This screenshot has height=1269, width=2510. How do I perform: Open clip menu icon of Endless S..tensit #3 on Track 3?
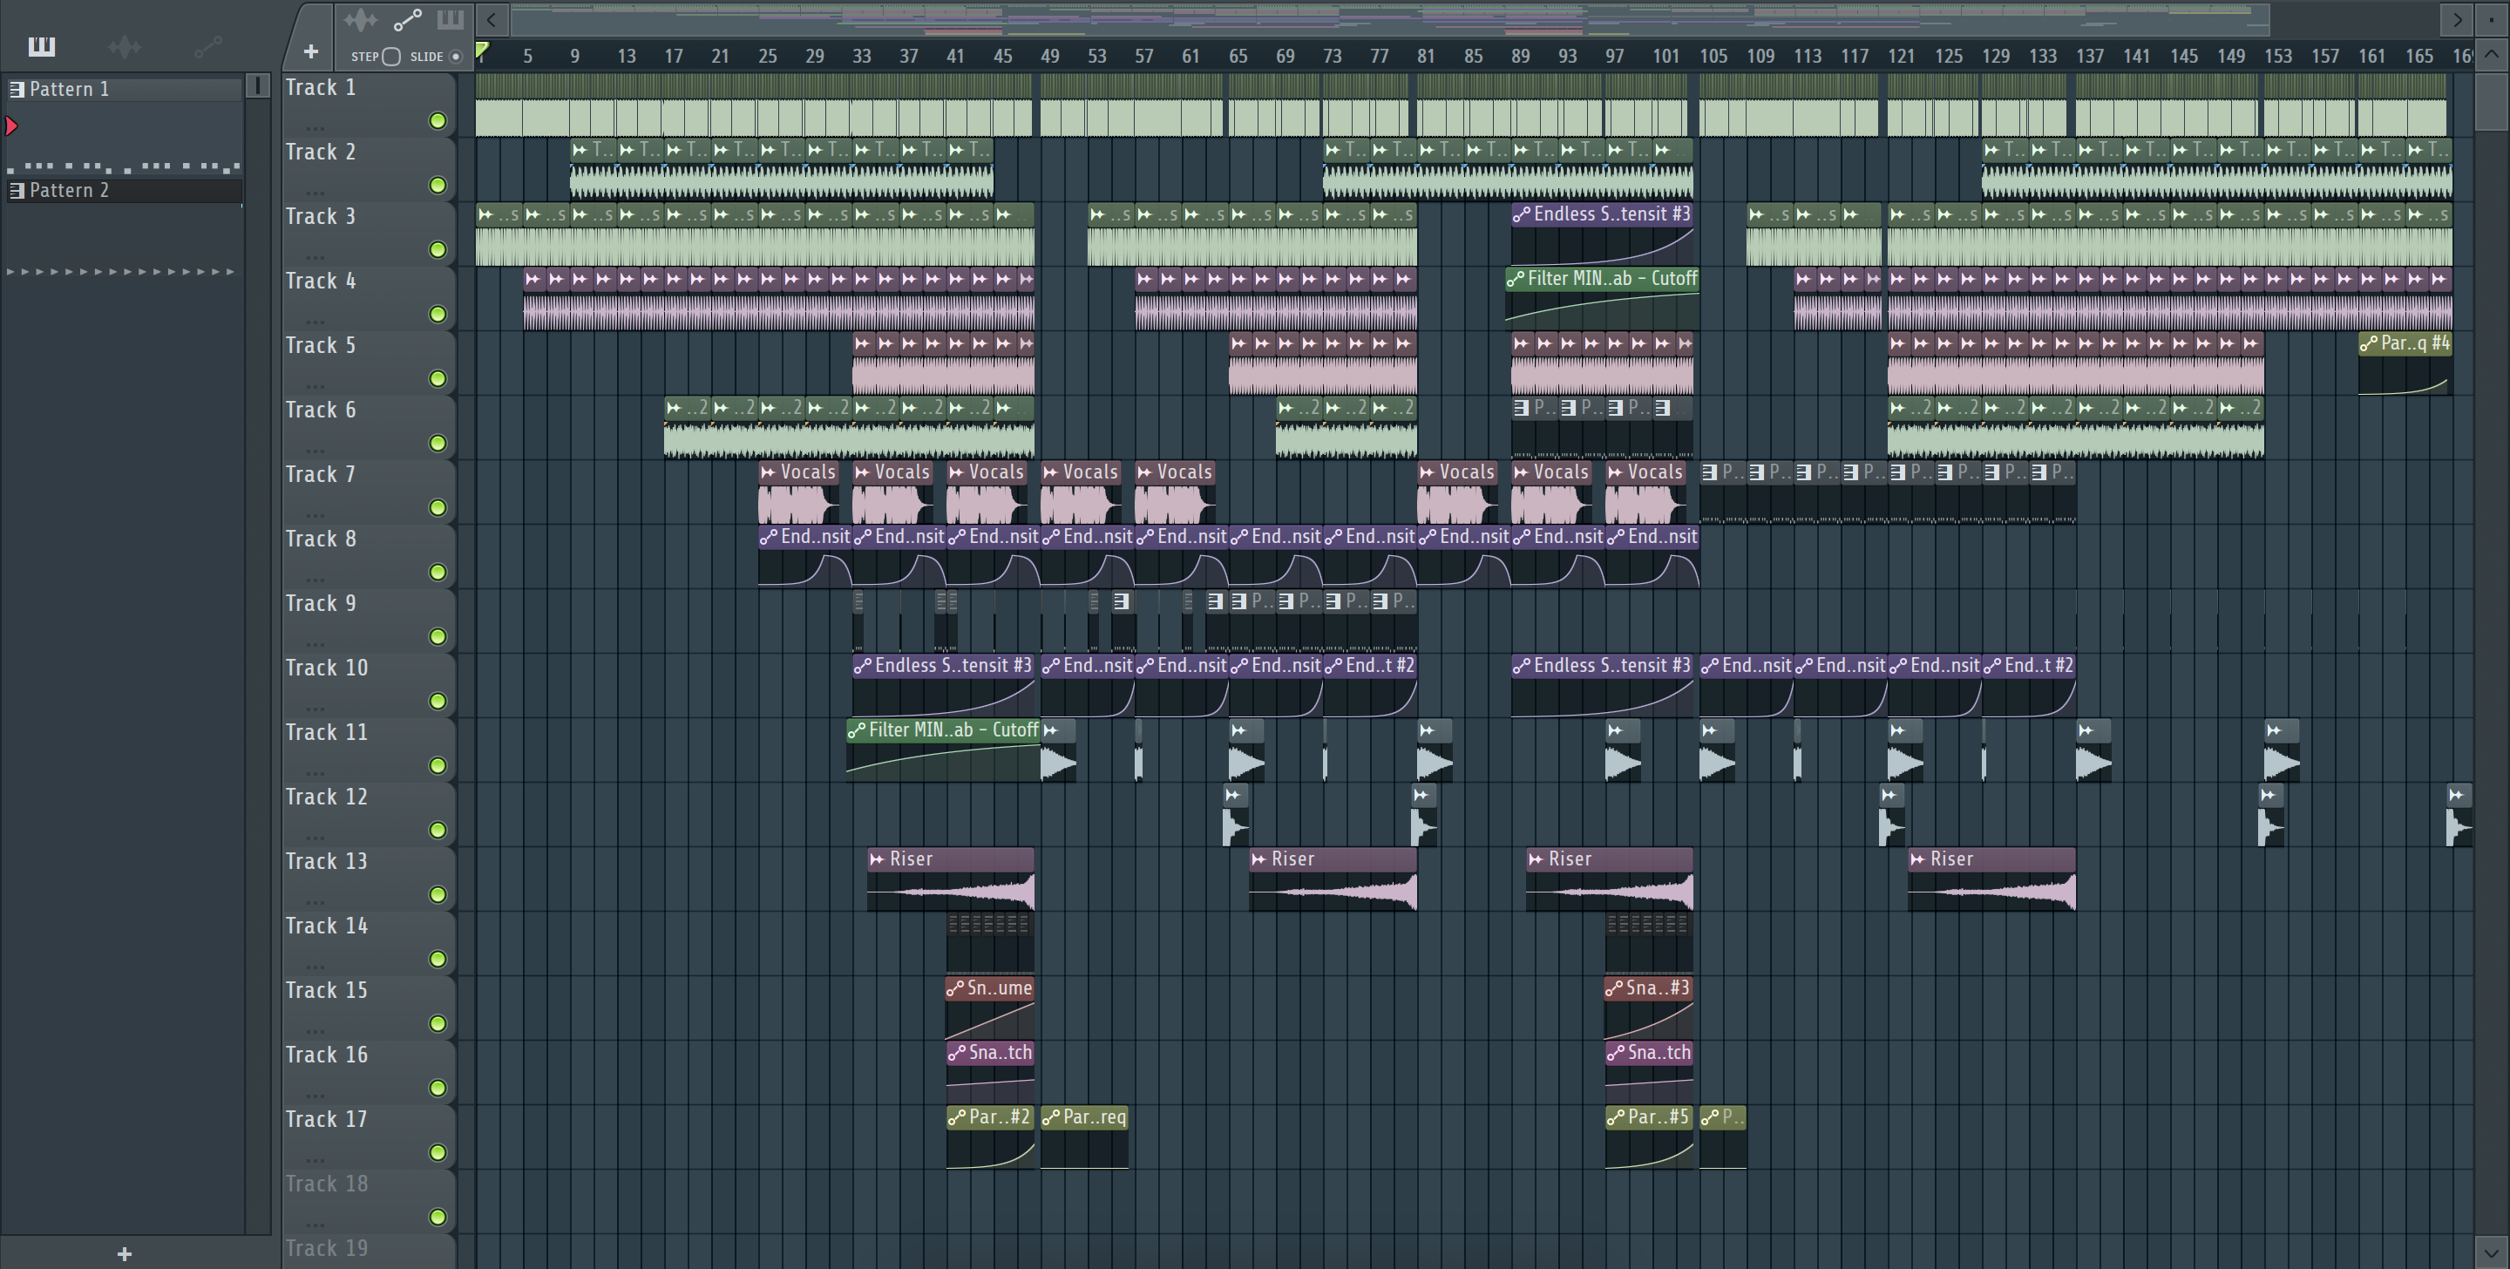point(1521,214)
